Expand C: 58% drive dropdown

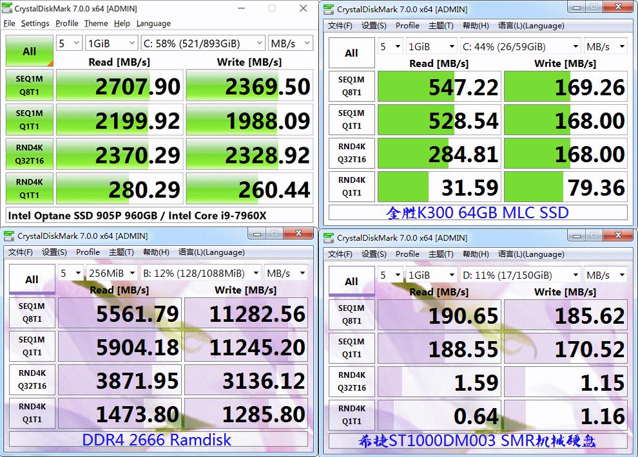pyautogui.click(x=203, y=43)
